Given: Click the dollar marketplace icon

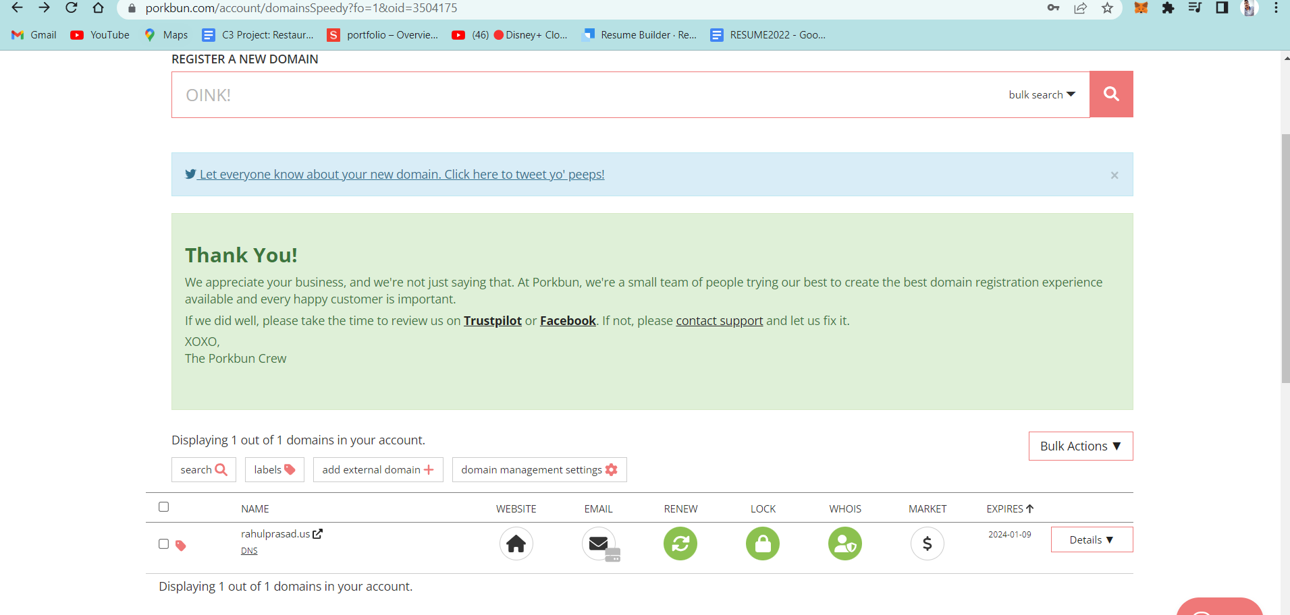Looking at the screenshot, I should (x=928, y=544).
